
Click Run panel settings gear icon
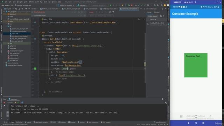point(162,99)
